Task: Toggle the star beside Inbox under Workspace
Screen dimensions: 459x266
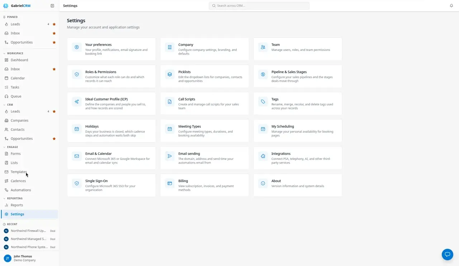Action: coord(54,69)
